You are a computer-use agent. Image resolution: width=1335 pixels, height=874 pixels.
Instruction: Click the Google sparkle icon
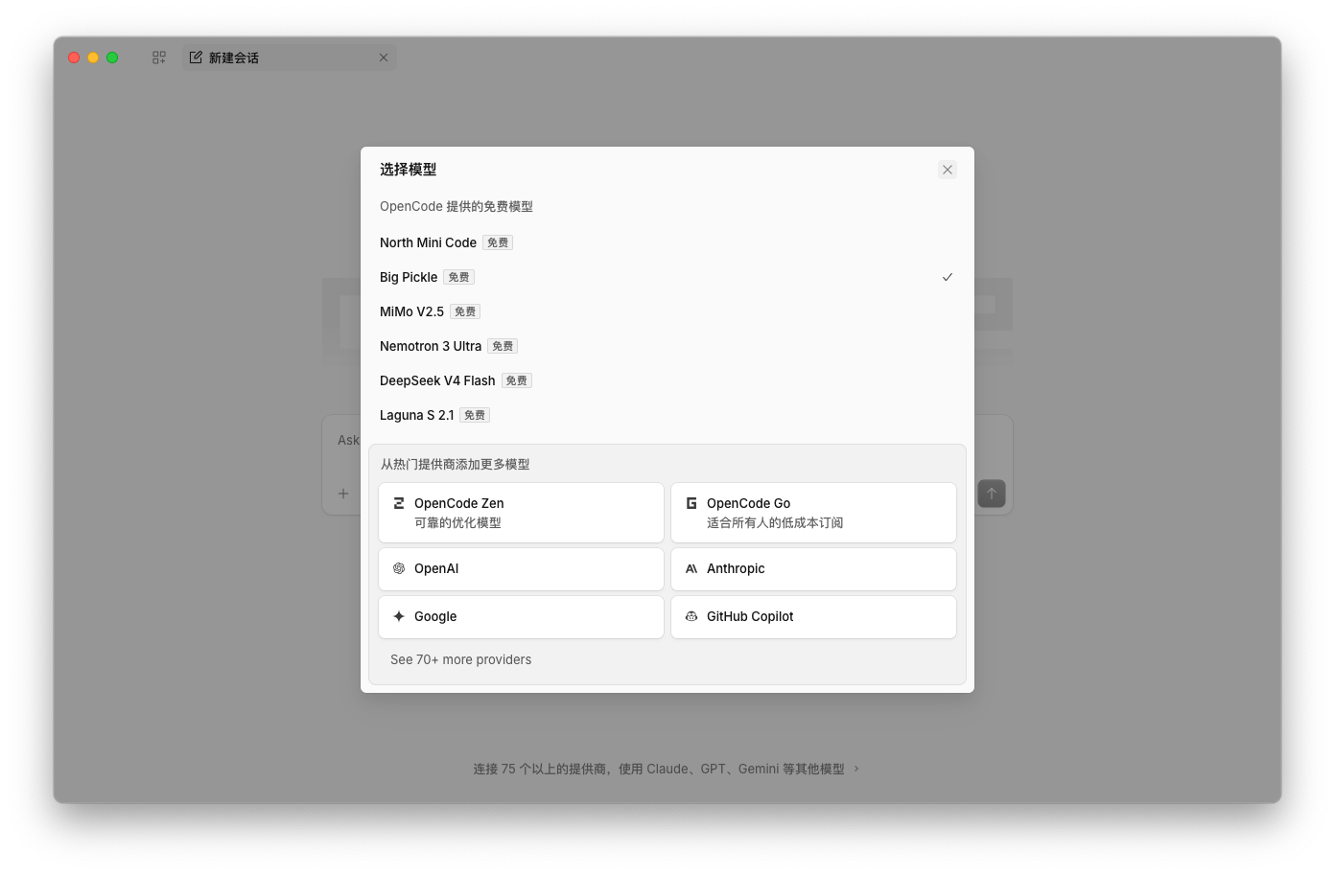pos(399,616)
